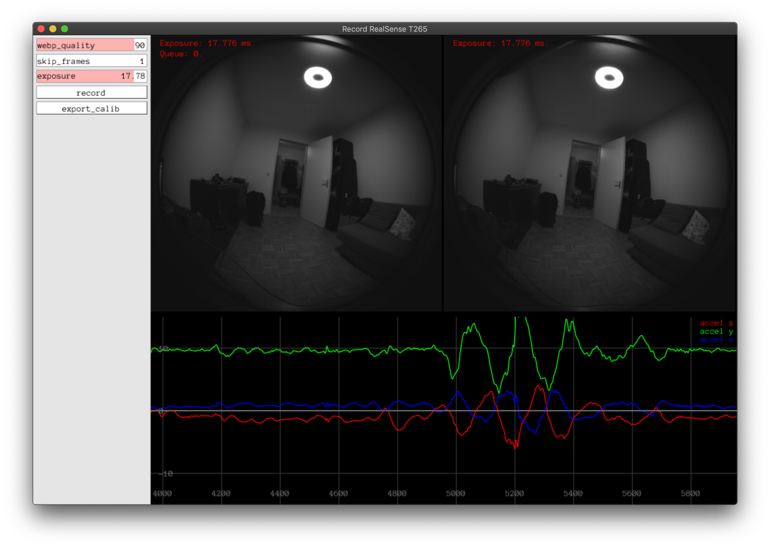The image size is (770, 548).
Task: Click the accel y legend label
Action: point(716,331)
